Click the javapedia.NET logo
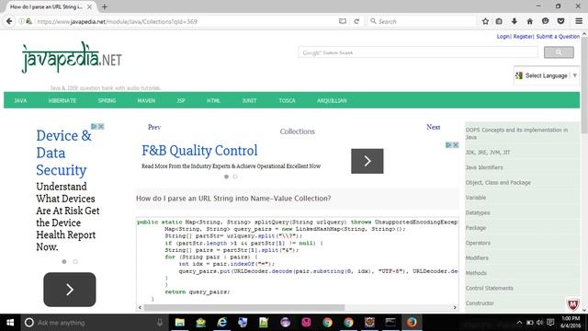The width and height of the screenshot is (588, 331). [x=72, y=57]
